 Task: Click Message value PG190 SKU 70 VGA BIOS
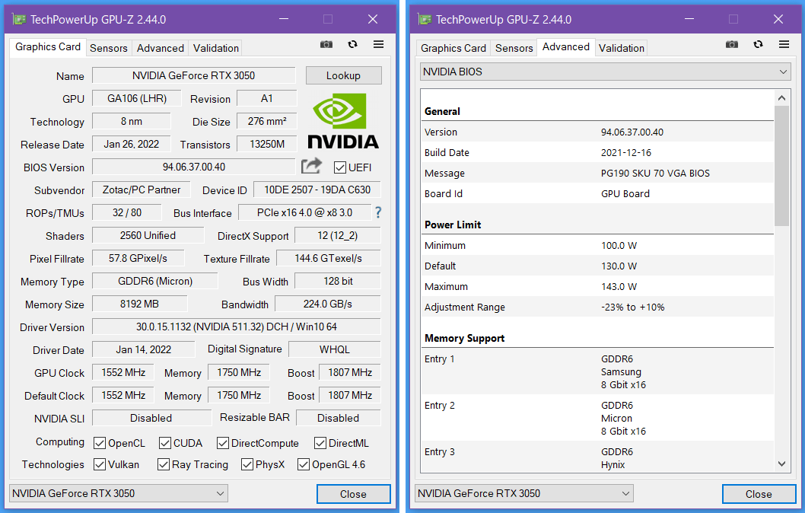(x=656, y=173)
